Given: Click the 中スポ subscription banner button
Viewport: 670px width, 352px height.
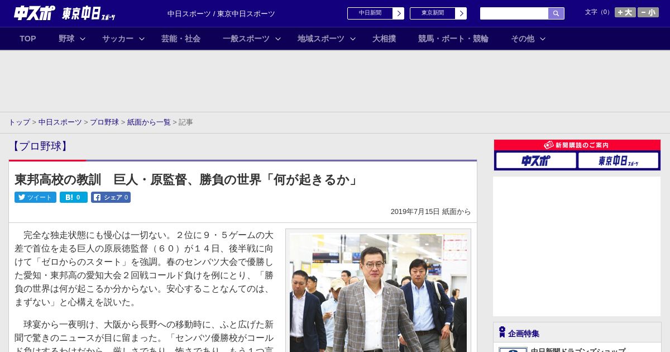Looking at the screenshot, I should click(536, 161).
